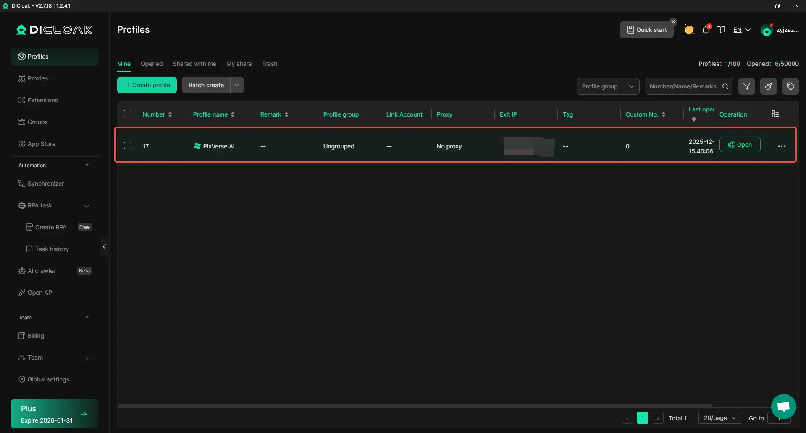Click the tag icon button
Screen dimensions: 806x433
pyautogui.click(x=790, y=86)
